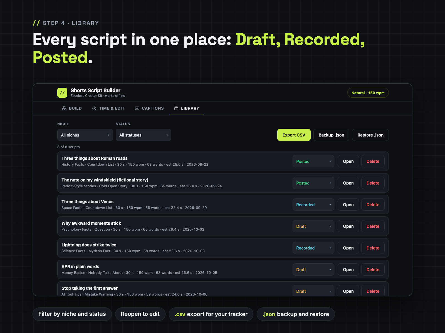Click the '8 of 8 scripts' count text
The image size is (445, 333).
pyautogui.click(x=68, y=147)
